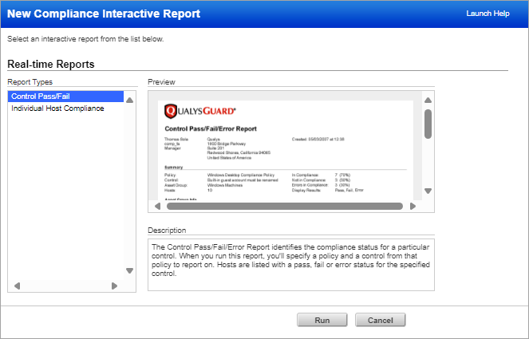Click the QualysGuard logo in preview
The height and width of the screenshot is (339, 529).
click(x=200, y=111)
